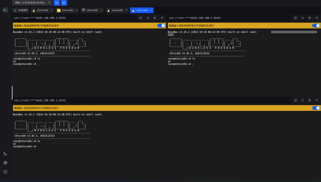
Task: Click the search magnifier in the host input
Action: pyautogui.click(x=49, y=3)
